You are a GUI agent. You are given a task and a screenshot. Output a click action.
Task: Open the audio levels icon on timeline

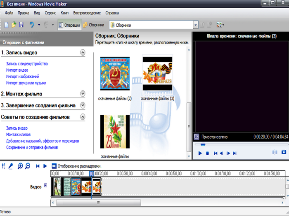(3, 166)
